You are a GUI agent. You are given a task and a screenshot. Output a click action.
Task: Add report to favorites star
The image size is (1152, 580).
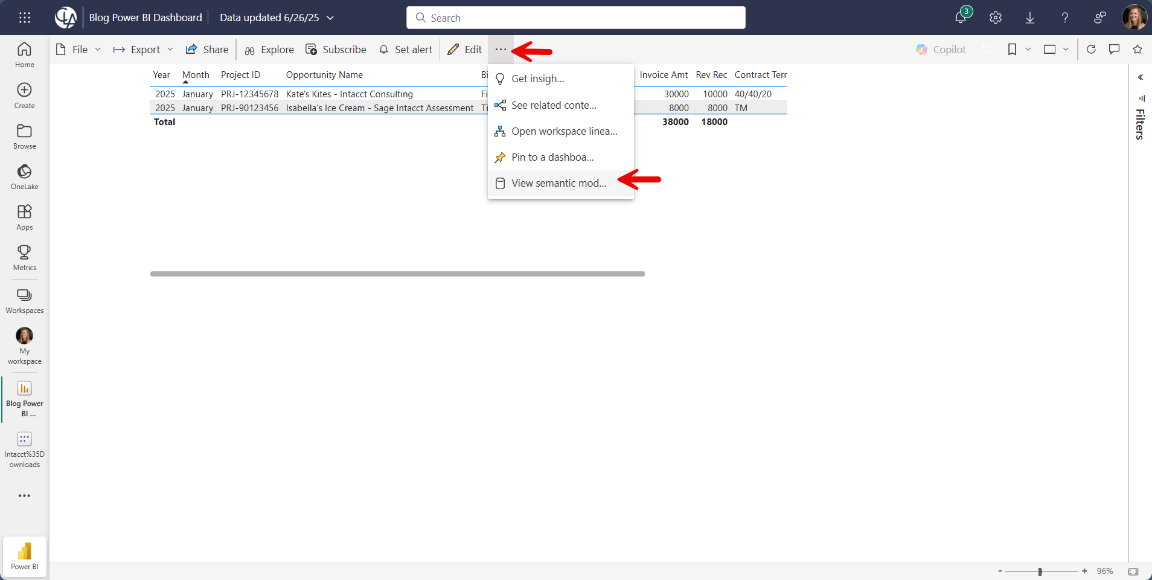pyautogui.click(x=1138, y=50)
